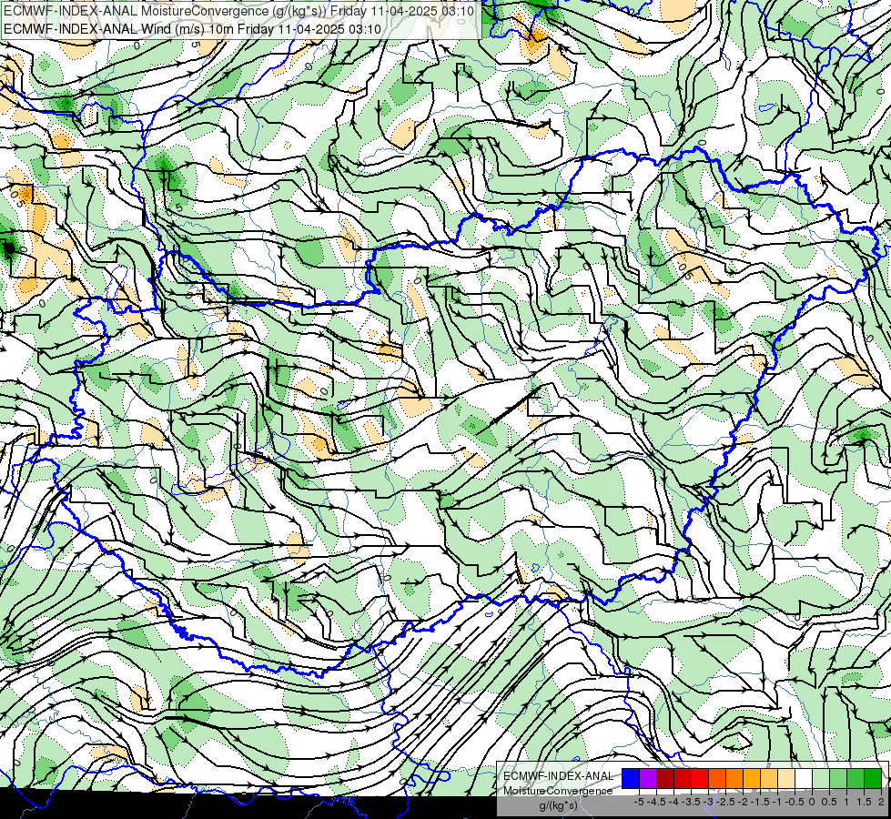Click the dark maroon swatch between -4.5 and -4

click(x=665, y=778)
